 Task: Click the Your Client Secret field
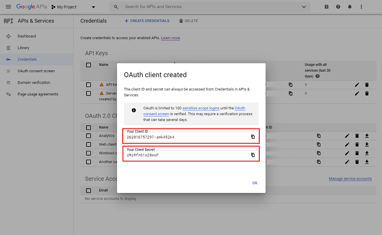191,155
